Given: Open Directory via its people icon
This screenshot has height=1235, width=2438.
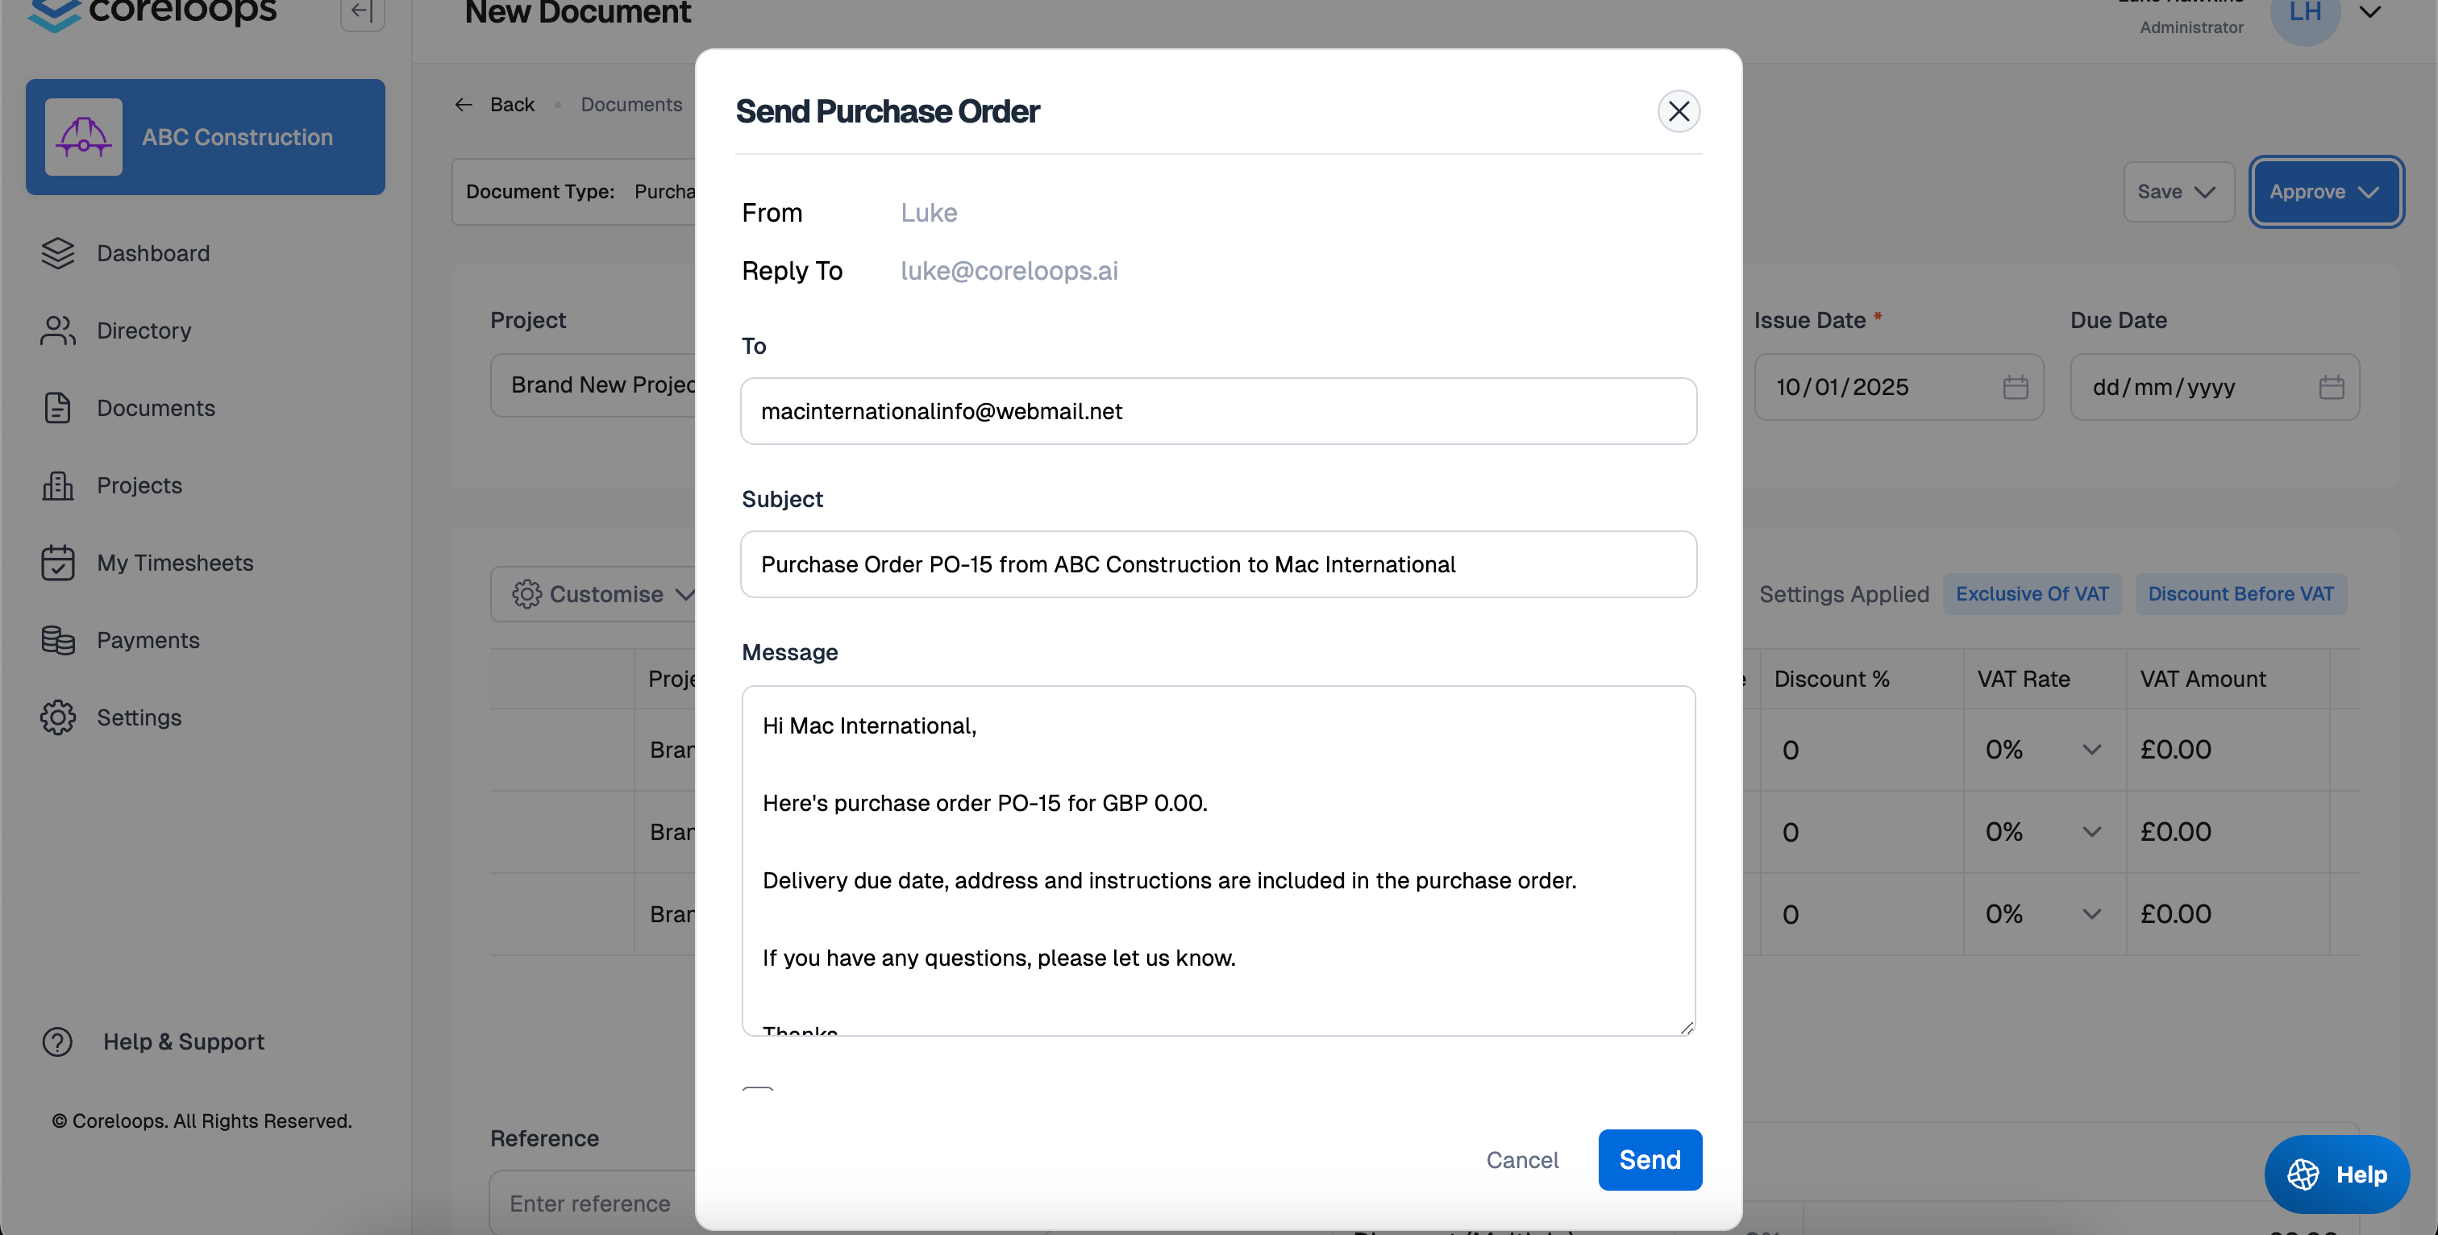Looking at the screenshot, I should (58, 331).
